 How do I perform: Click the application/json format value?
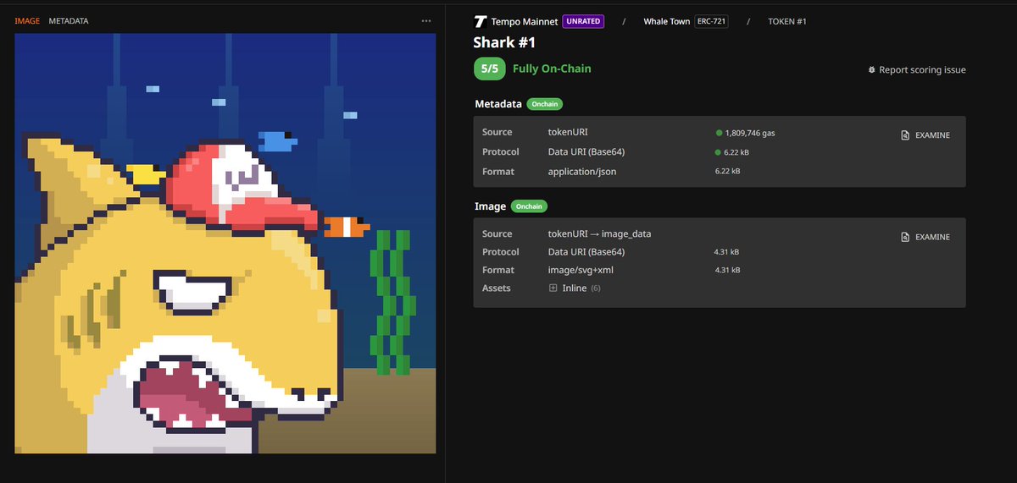582,172
